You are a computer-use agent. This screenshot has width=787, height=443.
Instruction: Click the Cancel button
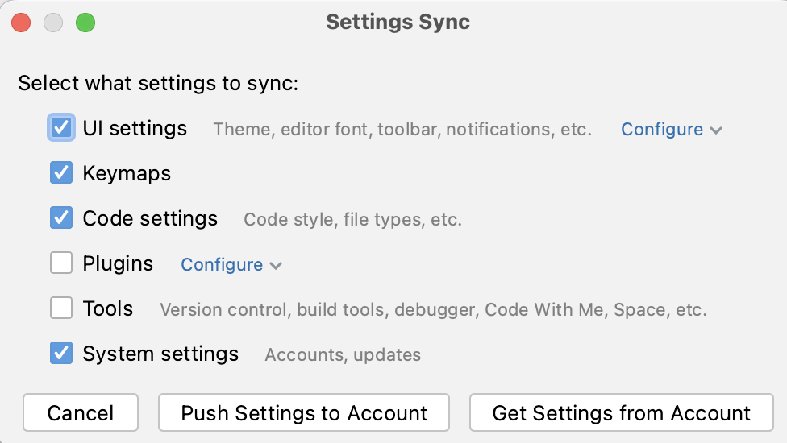(81, 412)
